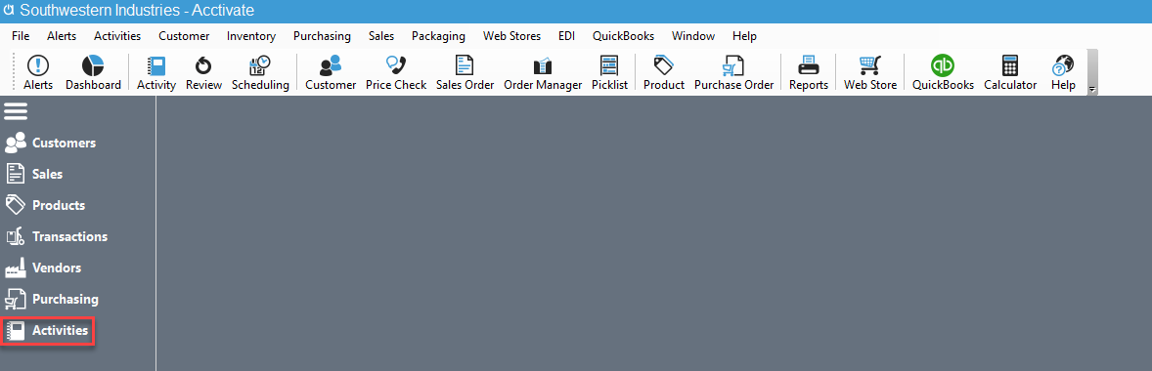Image resolution: width=1152 pixels, height=371 pixels.
Task: Select Transactions in the sidebar
Action: [x=57, y=236]
